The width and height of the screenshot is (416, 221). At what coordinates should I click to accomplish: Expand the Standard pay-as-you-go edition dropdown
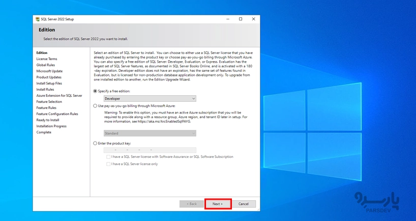150,133
